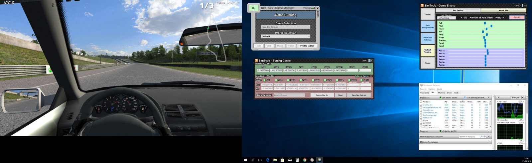Expand the Serviços section in Resource Monitor

(489, 131)
